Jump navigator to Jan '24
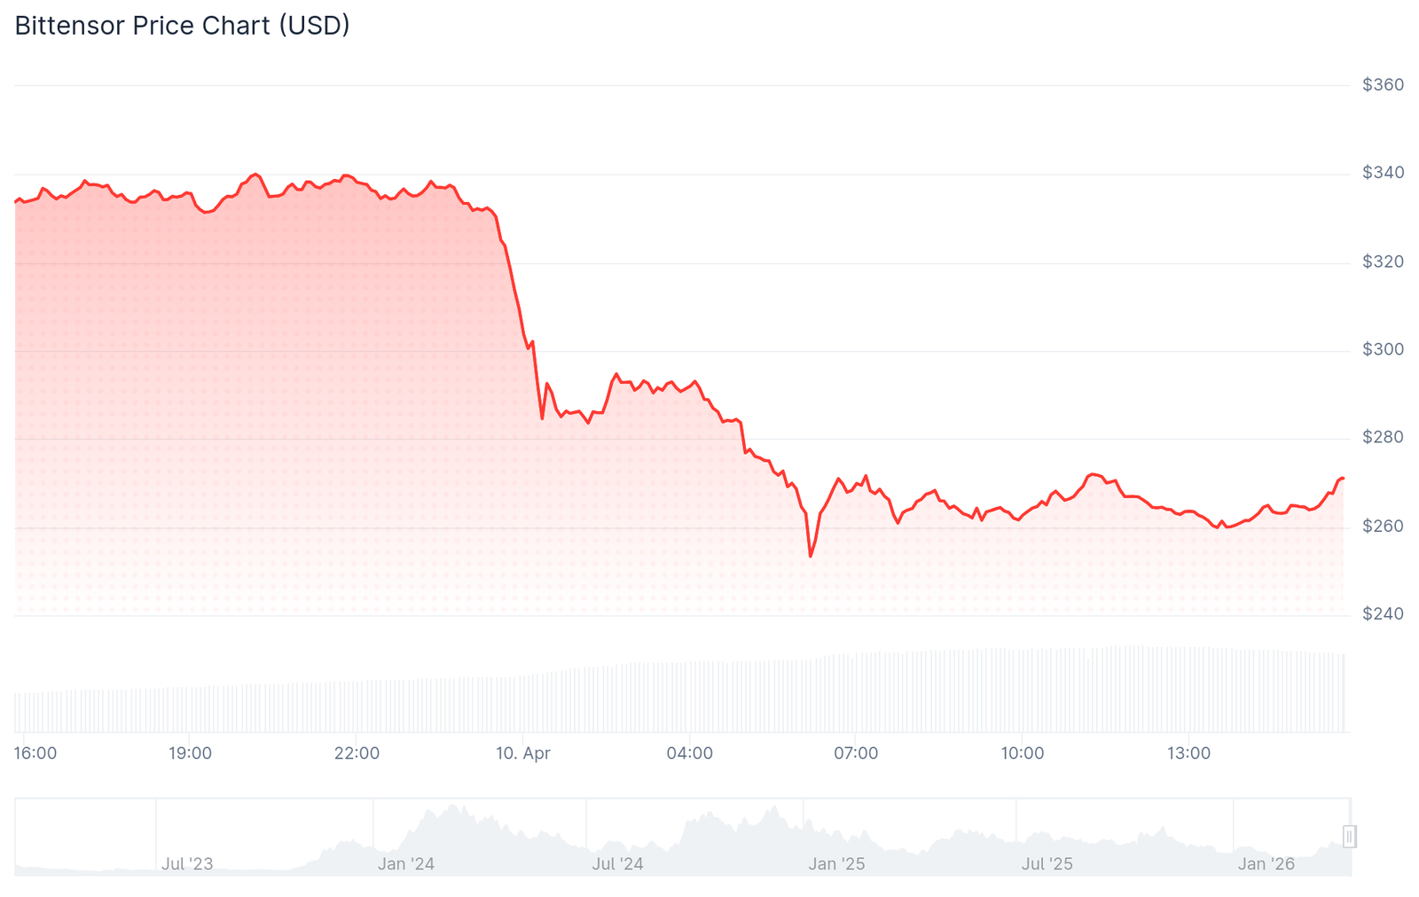1419x897 pixels. point(406,863)
